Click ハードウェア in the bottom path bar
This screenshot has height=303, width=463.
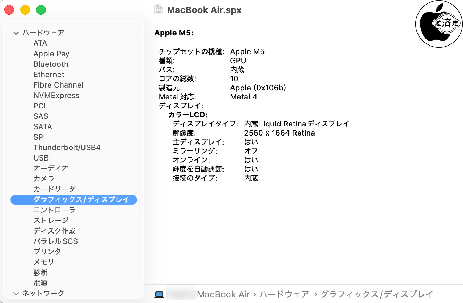coord(284,294)
